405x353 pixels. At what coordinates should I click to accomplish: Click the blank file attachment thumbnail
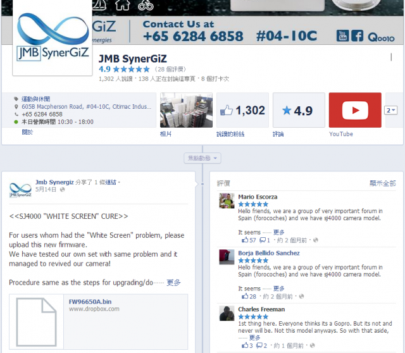(37, 322)
